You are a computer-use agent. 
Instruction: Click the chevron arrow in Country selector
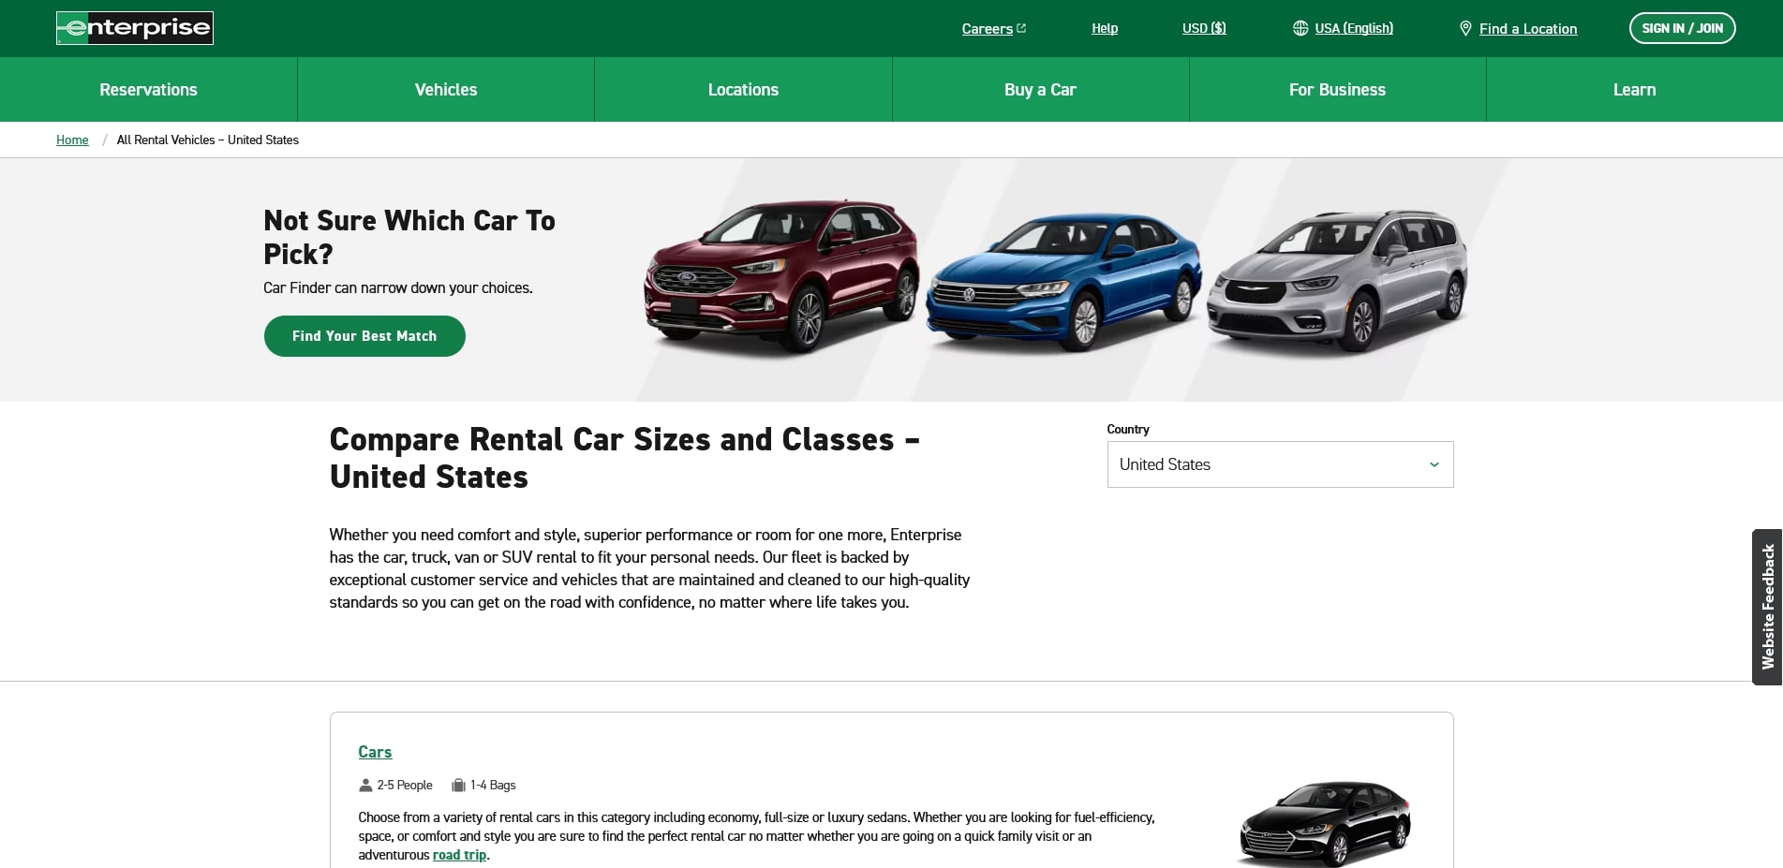tap(1434, 464)
